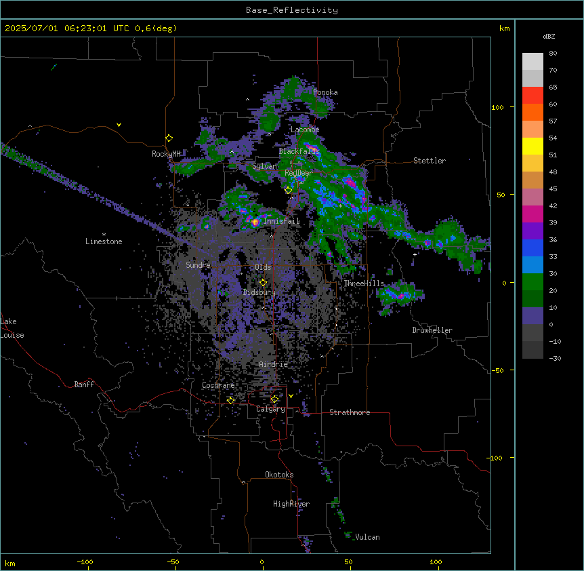Click the Lacombe city label

[x=305, y=130]
